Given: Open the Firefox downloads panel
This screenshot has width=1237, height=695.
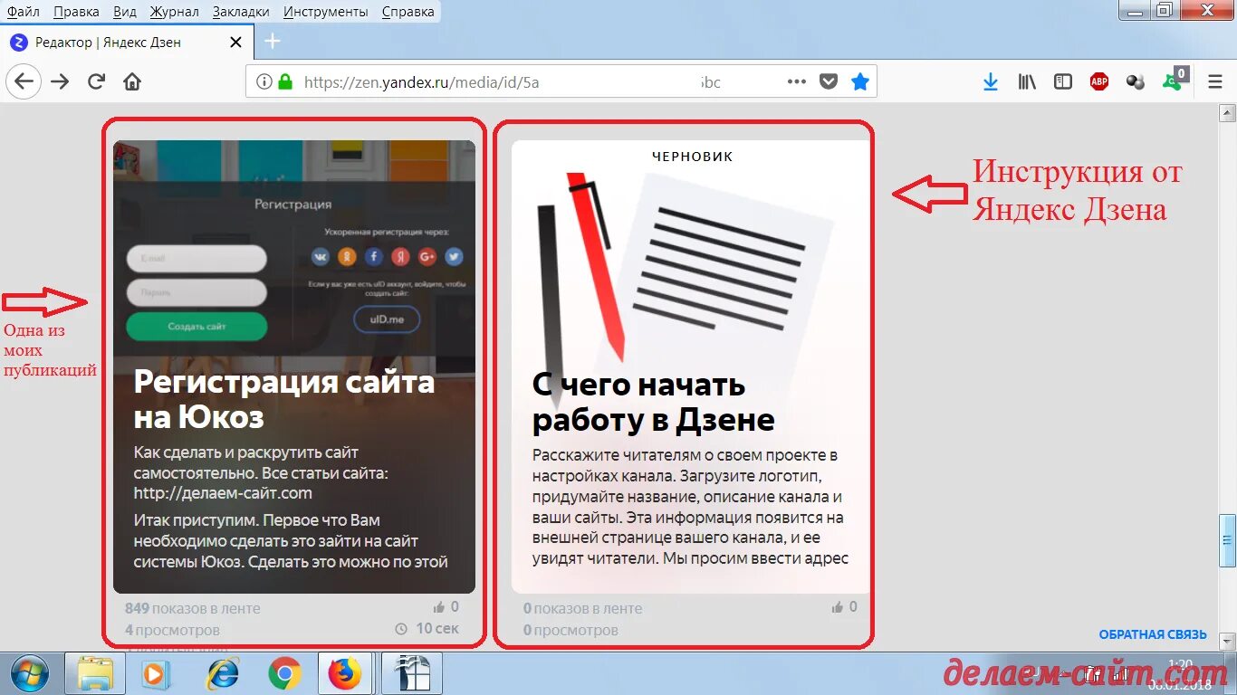Looking at the screenshot, I should [x=991, y=81].
